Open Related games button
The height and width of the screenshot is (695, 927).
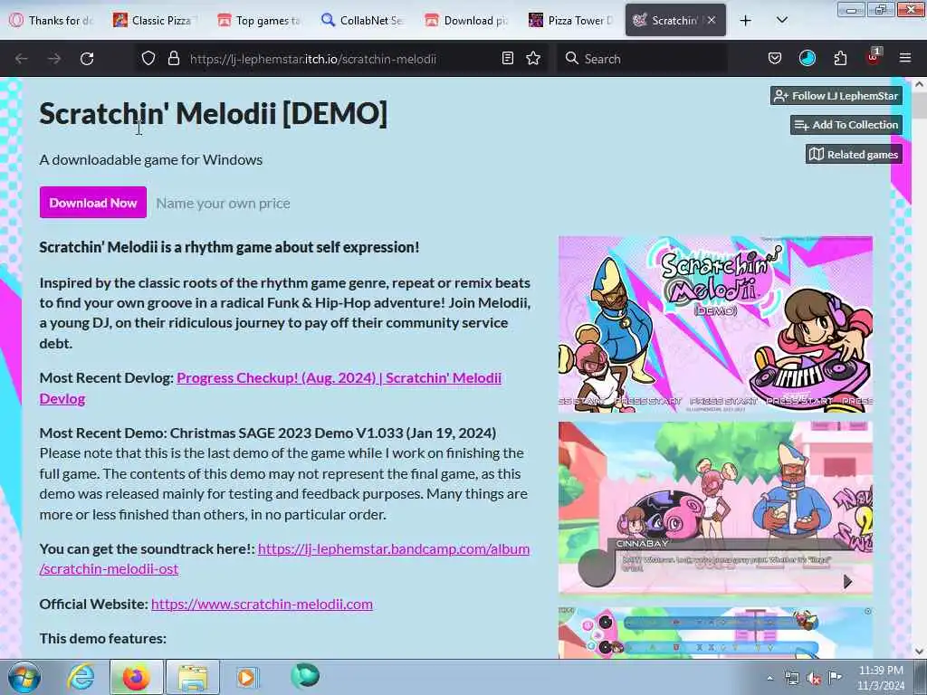855,154
